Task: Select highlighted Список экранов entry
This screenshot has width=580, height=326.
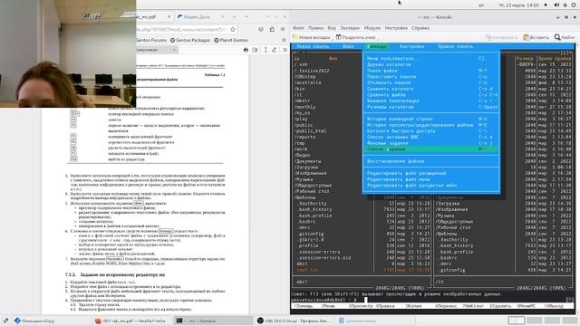Action: pyautogui.click(x=431, y=149)
